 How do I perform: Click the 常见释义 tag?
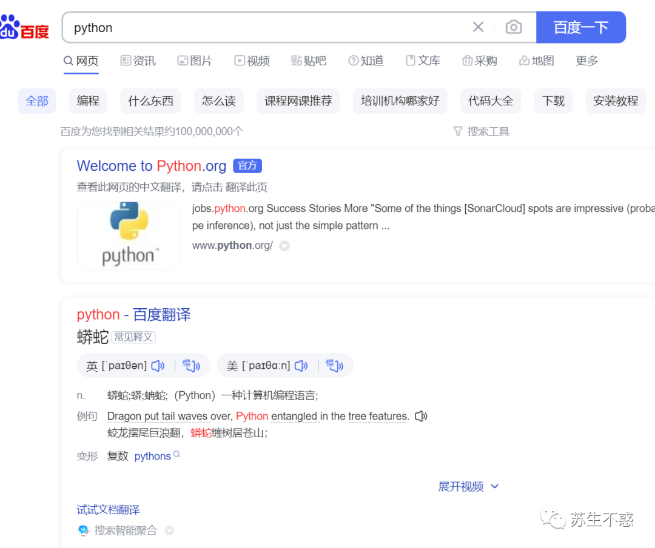tap(133, 337)
